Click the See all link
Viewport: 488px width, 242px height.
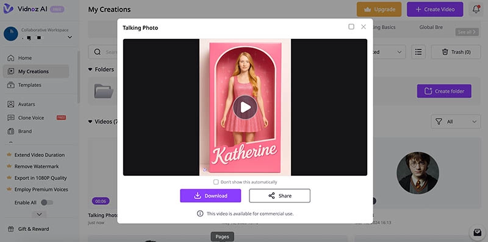point(467,32)
